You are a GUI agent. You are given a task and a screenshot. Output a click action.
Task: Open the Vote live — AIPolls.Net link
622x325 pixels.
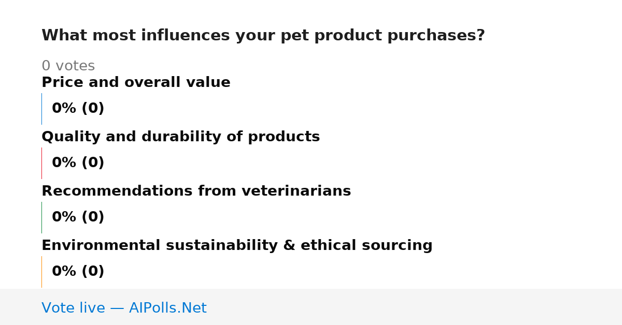[x=124, y=308]
